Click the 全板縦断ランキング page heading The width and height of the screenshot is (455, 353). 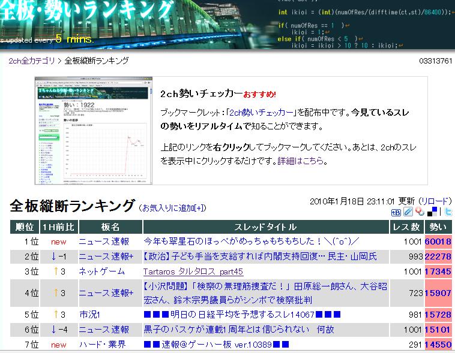point(72,206)
